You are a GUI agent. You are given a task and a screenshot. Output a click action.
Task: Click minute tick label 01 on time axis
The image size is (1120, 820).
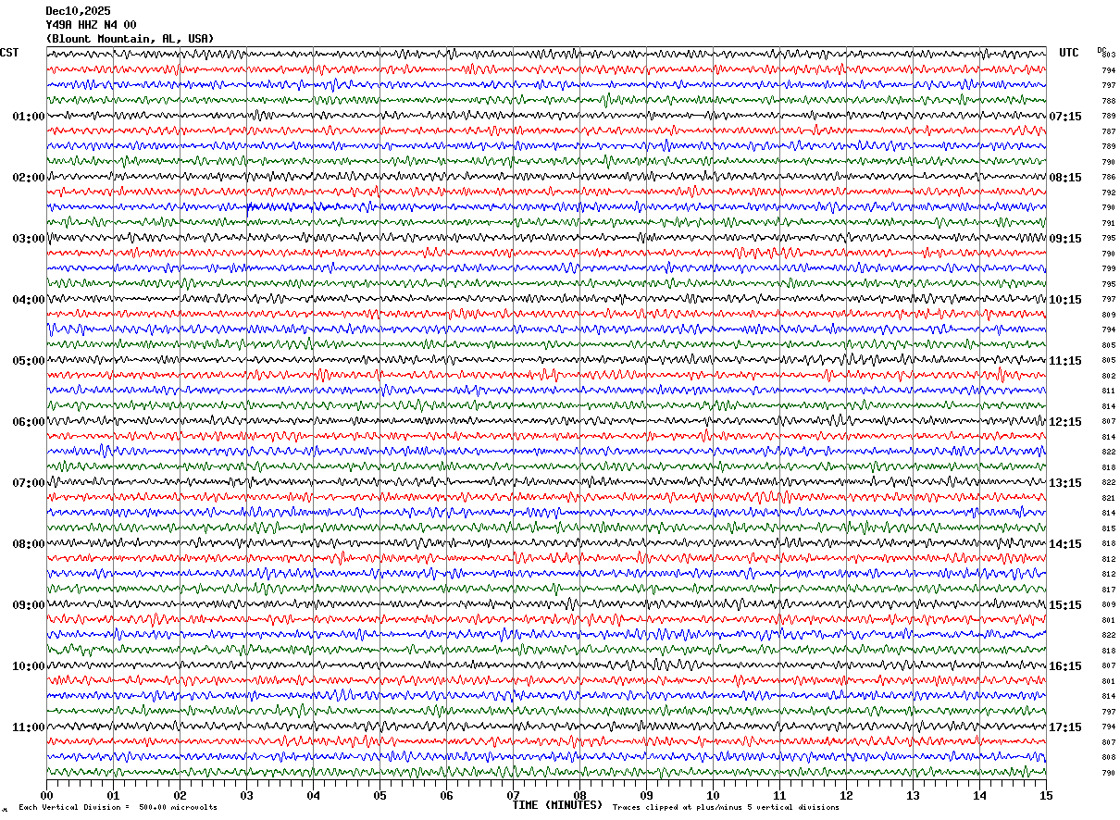click(x=113, y=795)
